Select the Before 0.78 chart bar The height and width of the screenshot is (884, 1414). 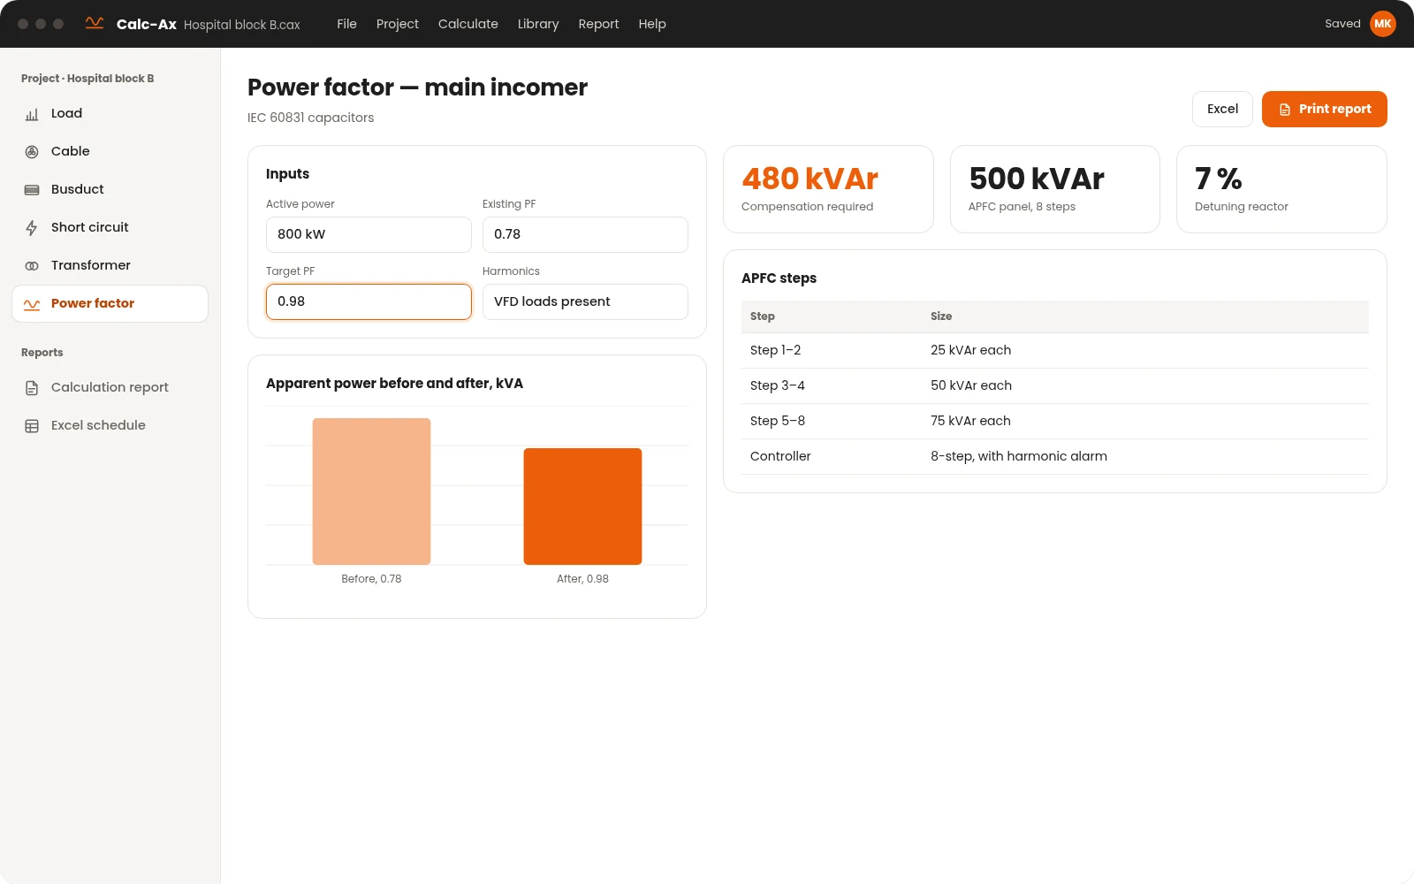(371, 492)
